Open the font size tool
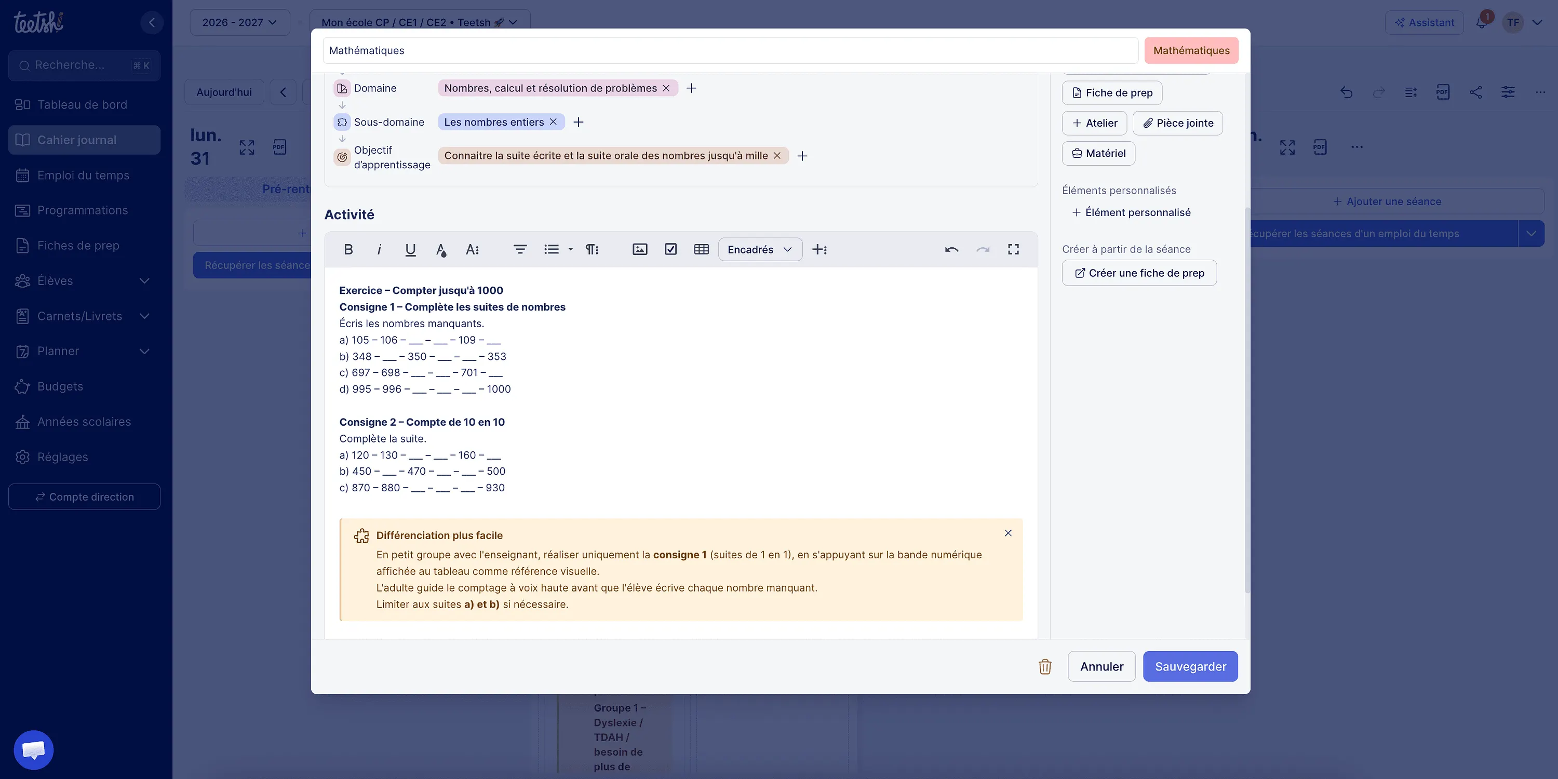Image resolution: width=1558 pixels, height=779 pixels. tap(473, 249)
